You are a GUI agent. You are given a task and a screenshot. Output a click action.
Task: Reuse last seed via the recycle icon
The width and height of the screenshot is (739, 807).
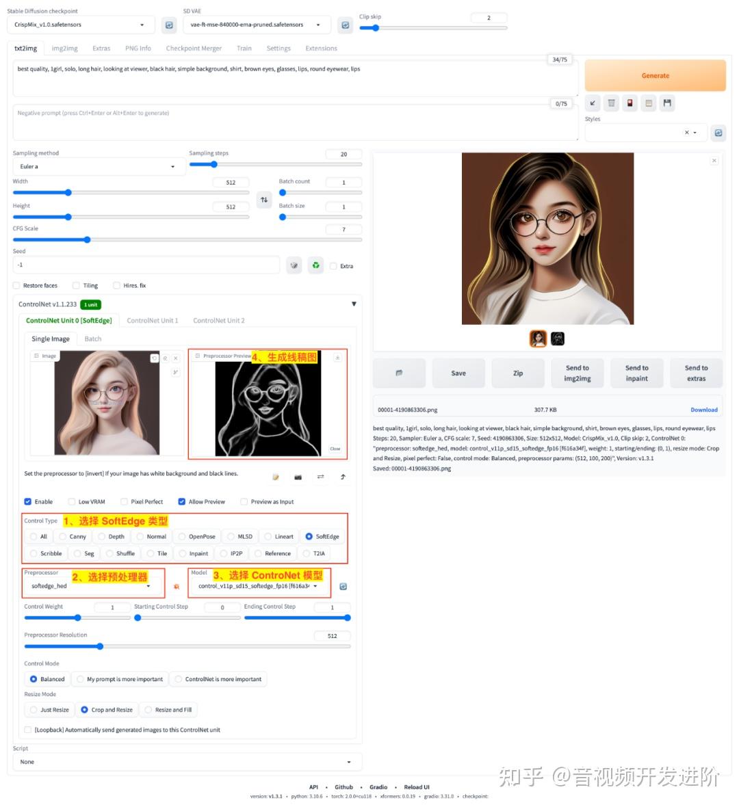point(315,265)
